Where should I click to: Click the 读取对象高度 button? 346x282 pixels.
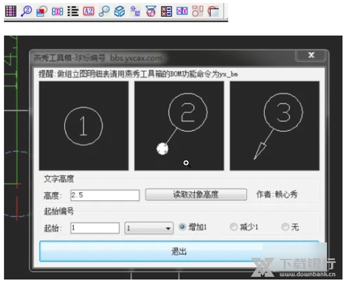pyautogui.click(x=196, y=194)
